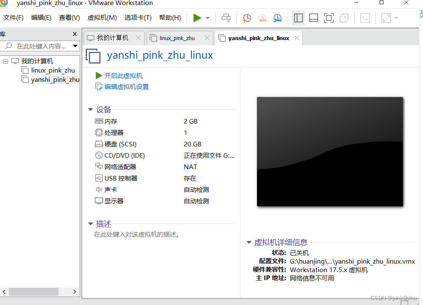Click the 显示器 display icon

(99, 201)
